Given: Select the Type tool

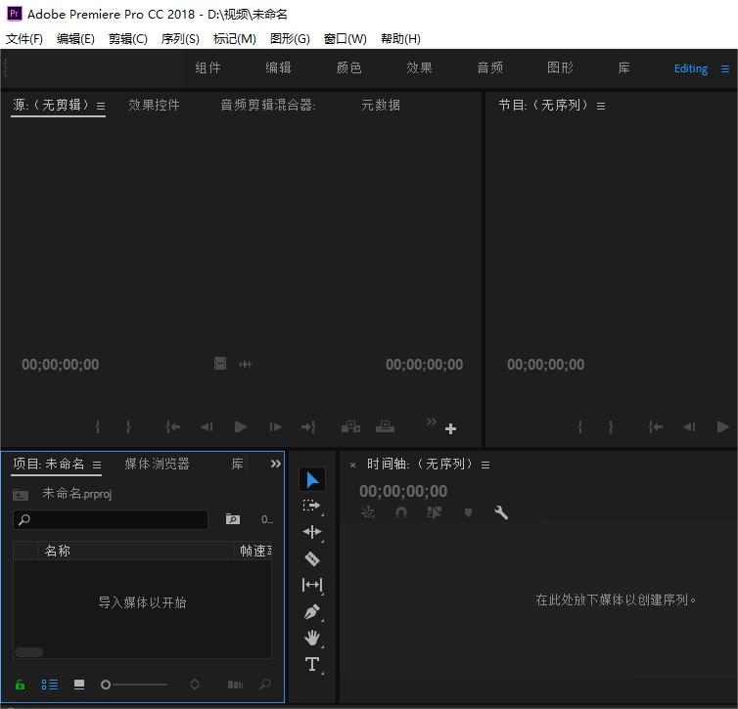Looking at the screenshot, I should point(312,664).
